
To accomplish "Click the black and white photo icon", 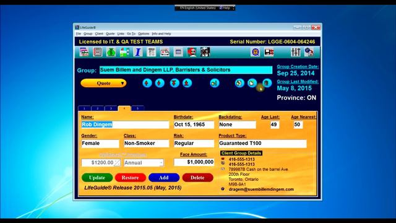I will [205, 52].
